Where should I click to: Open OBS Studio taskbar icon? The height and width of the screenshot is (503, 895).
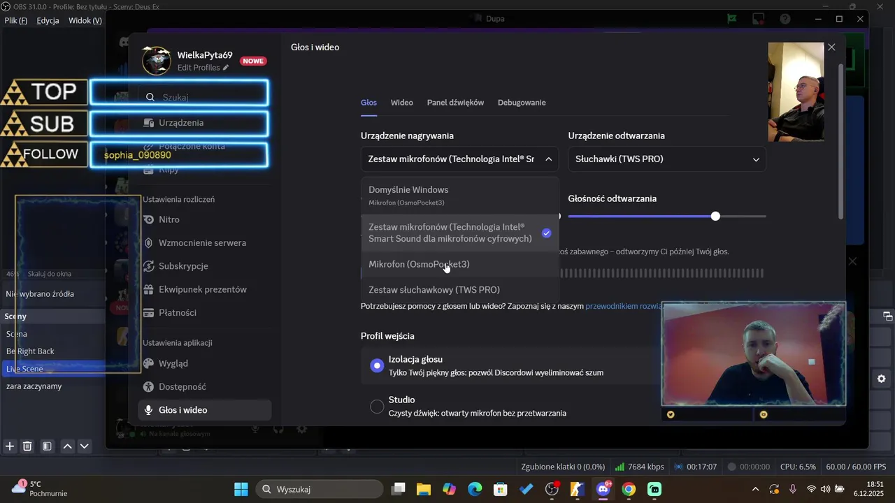[552, 489]
